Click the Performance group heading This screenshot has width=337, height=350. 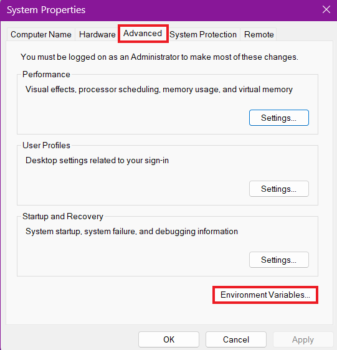coord(46,74)
